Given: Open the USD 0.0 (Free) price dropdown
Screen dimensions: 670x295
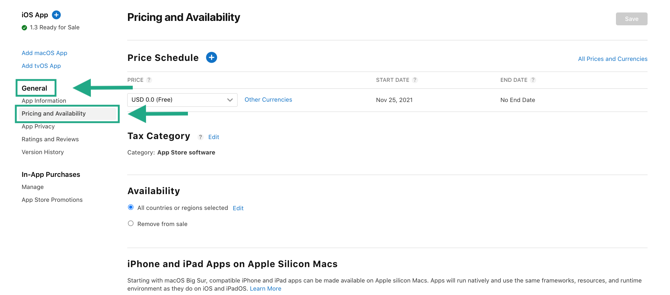Looking at the screenshot, I should 182,100.
